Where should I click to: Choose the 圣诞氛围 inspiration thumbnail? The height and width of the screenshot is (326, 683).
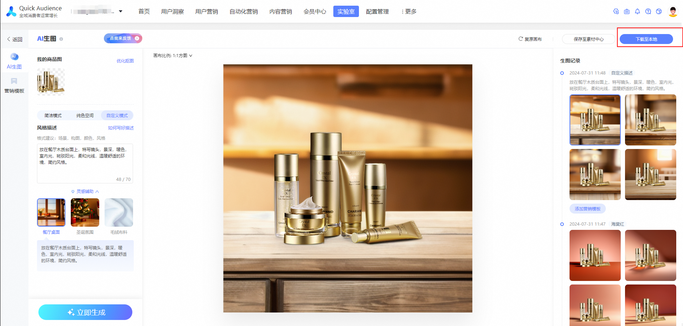point(85,212)
